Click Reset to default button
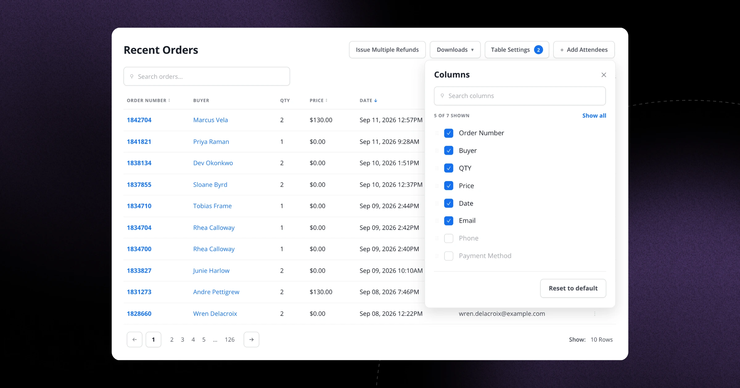 [x=573, y=288]
